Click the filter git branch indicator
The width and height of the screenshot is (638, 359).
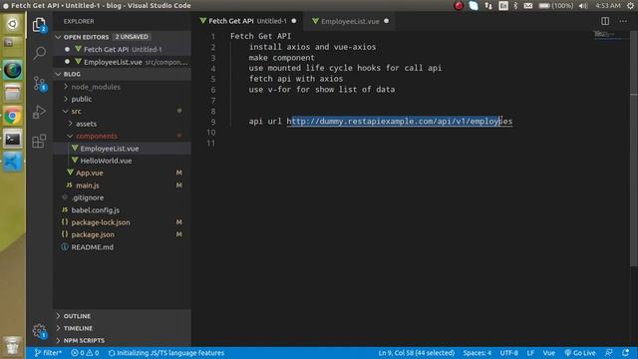click(48, 353)
